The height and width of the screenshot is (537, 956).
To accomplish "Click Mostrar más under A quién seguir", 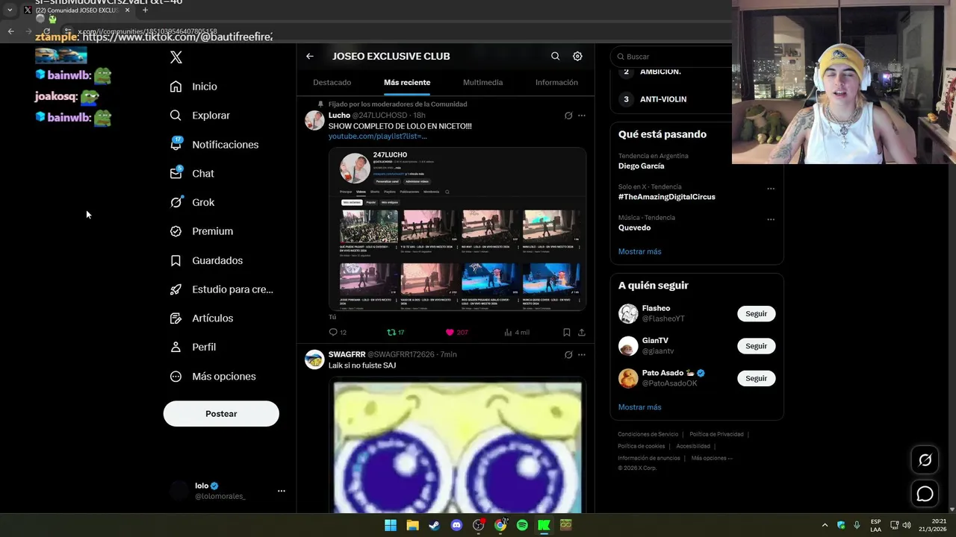I will click(x=639, y=407).
